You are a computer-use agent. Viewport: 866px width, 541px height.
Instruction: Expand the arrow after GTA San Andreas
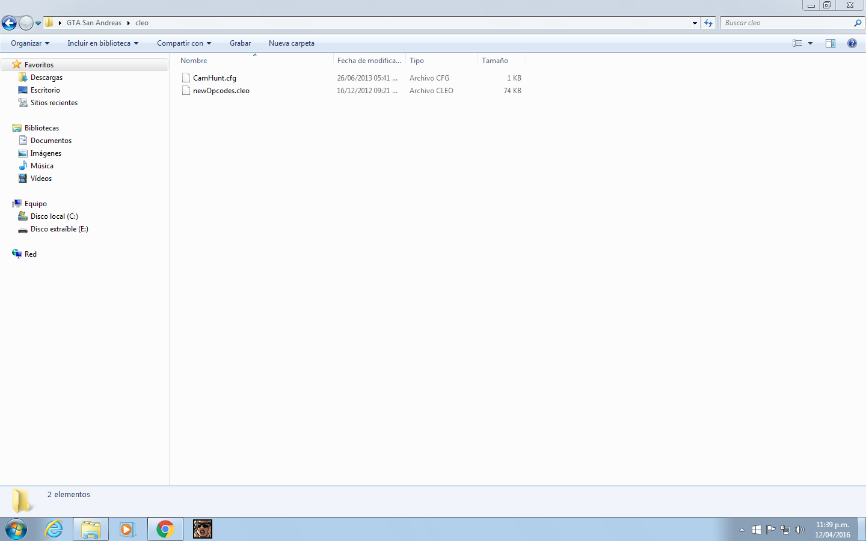click(129, 23)
